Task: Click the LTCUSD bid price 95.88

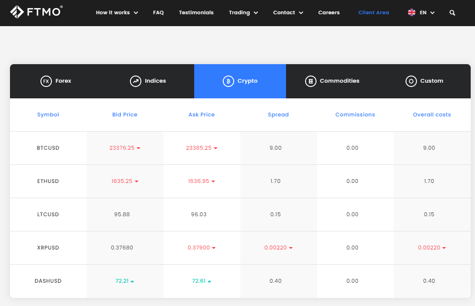Action: [122, 214]
